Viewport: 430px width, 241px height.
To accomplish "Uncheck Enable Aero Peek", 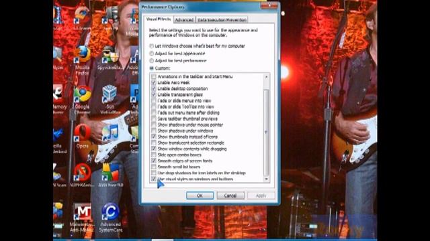I will (x=154, y=82).
